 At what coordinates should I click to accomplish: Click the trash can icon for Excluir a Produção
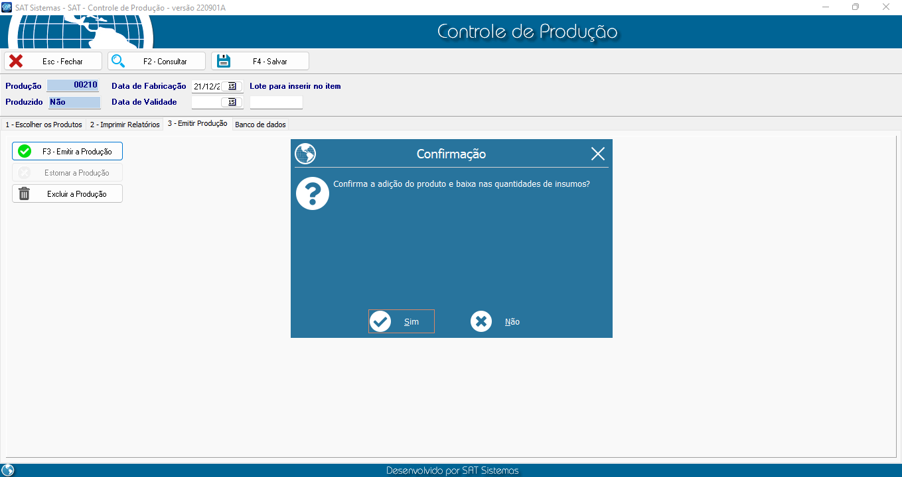(25, 193)
